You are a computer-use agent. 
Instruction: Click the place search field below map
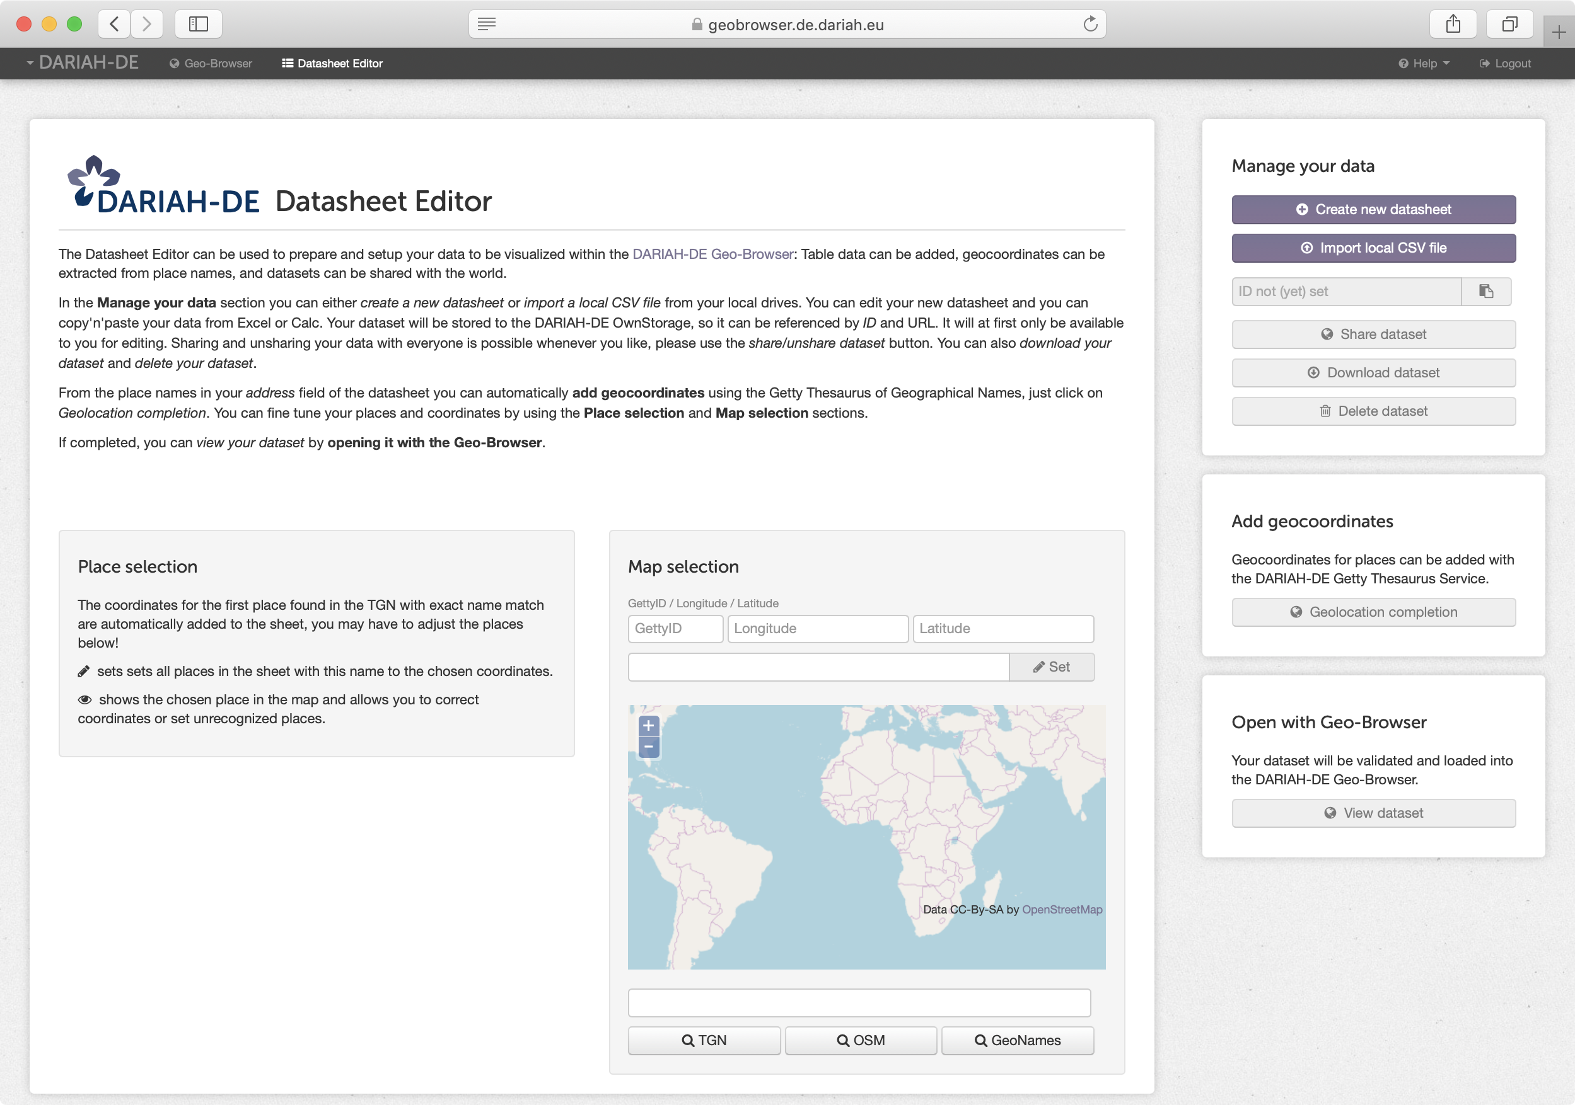click(859, 1003)
